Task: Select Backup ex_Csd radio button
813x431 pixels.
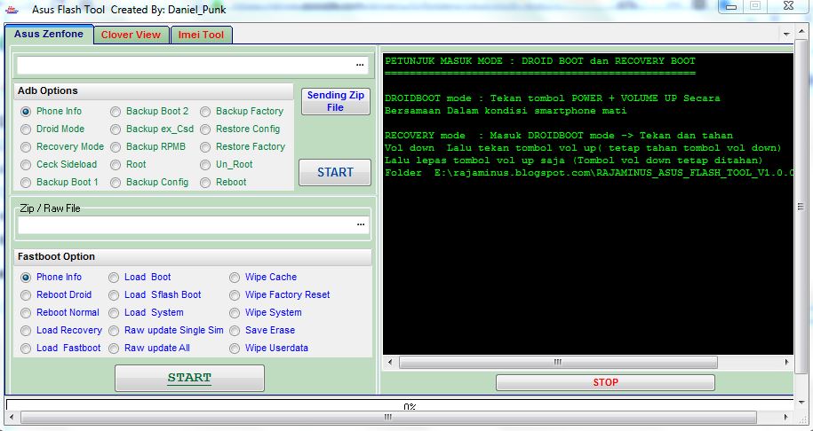Action: click(x=116, y=129)
